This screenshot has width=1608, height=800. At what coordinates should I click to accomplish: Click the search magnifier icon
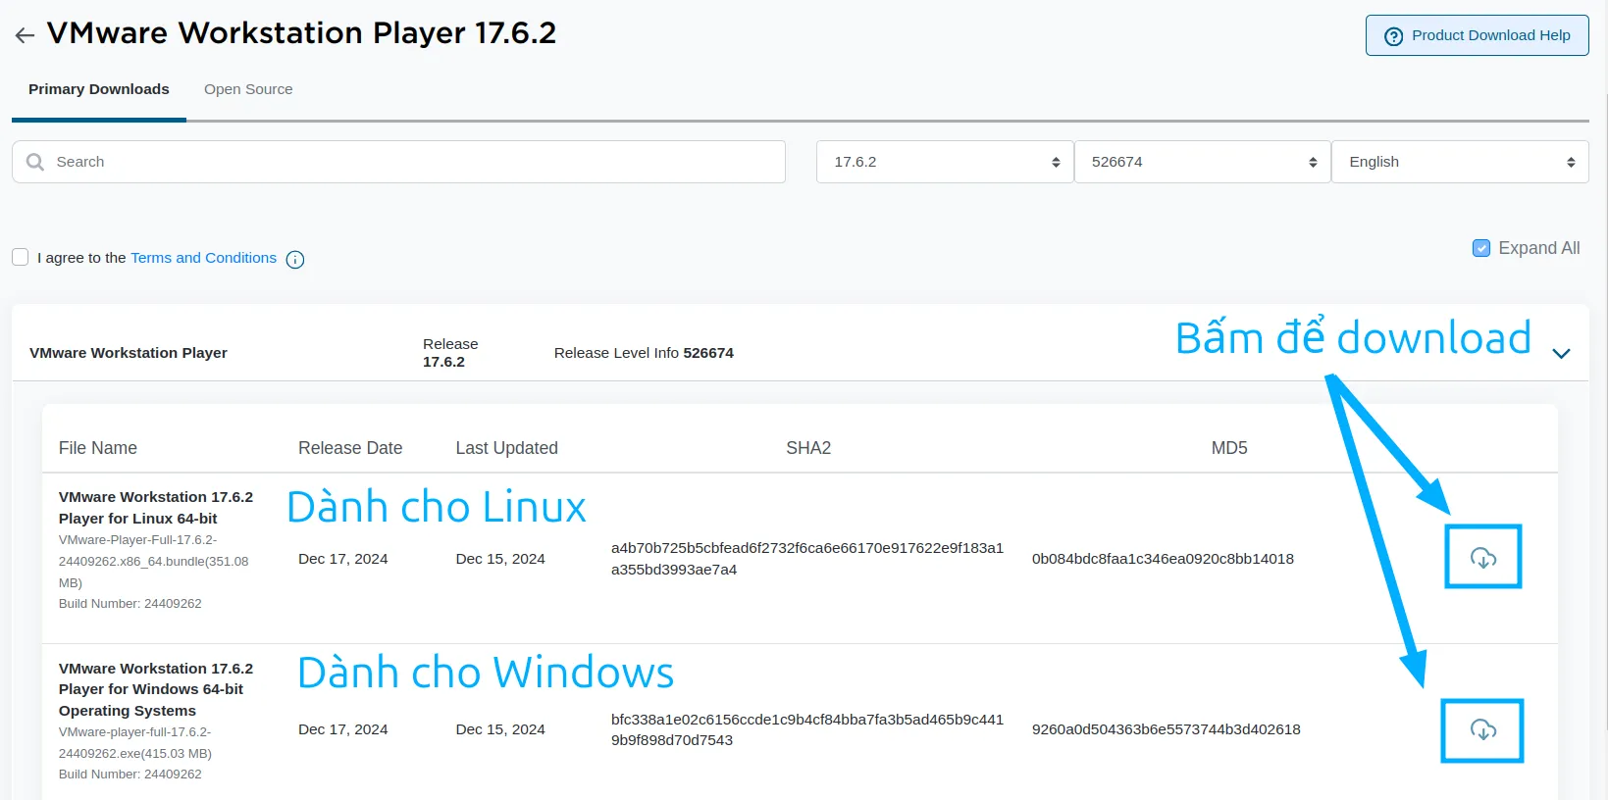click(35, 162)
